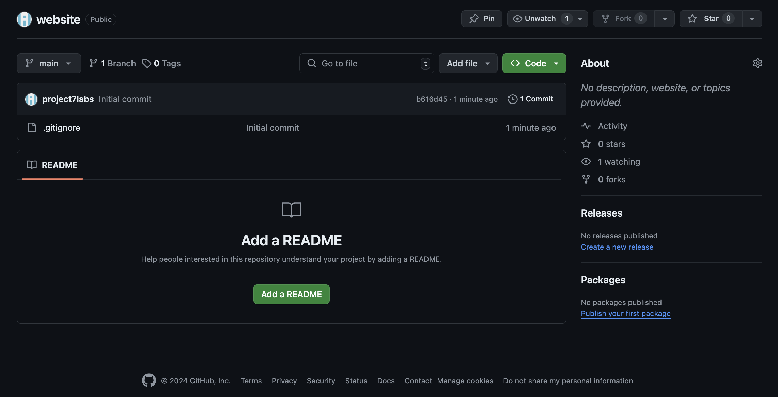Open the Status footer link

click(356, 381)
